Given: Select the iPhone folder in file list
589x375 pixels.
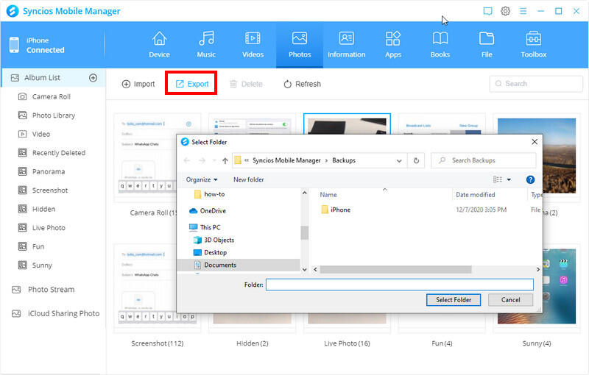Looking at the screenshot, I should (x=336, y=210).
